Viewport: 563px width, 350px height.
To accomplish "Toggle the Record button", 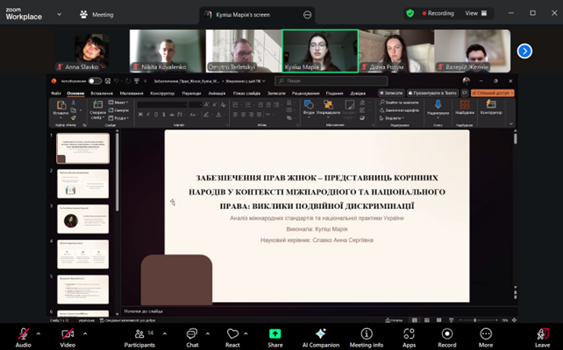I will click(x=447, y=335).
